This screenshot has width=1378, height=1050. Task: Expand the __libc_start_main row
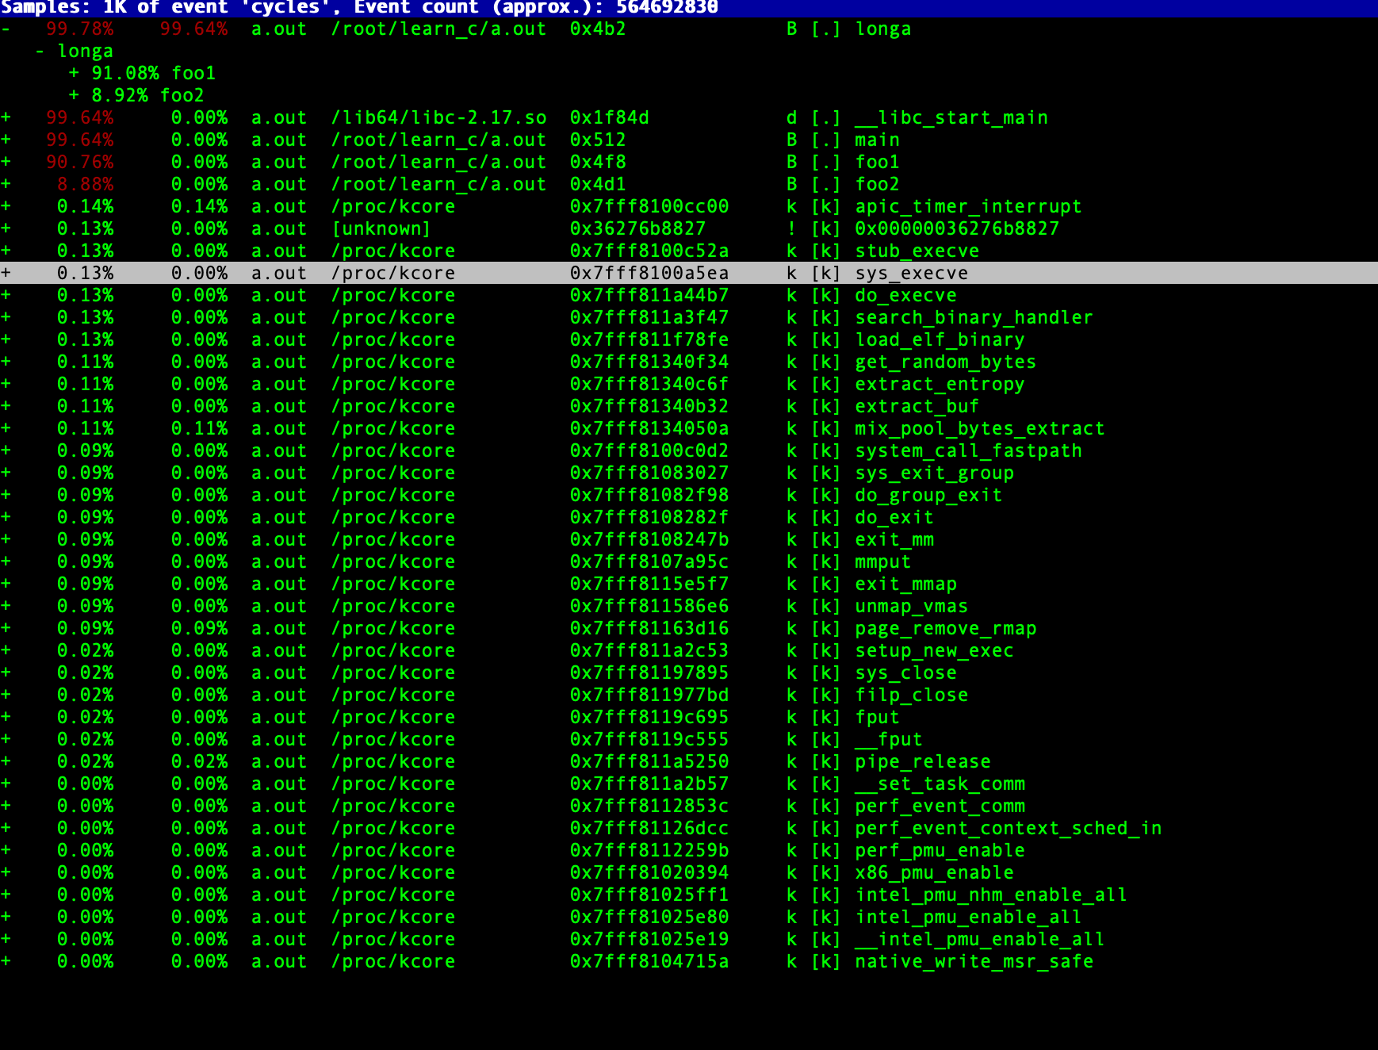point(6,117)
